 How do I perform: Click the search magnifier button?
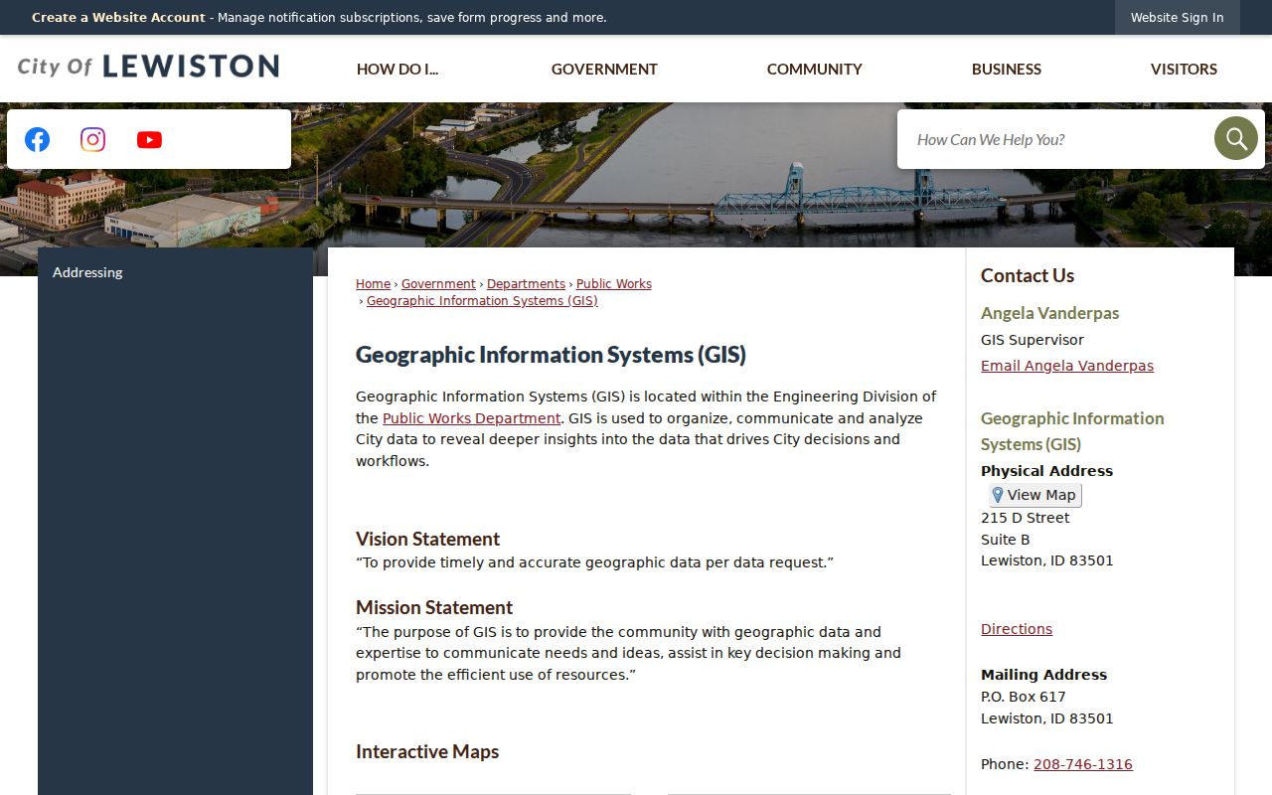coord(1235,138)
